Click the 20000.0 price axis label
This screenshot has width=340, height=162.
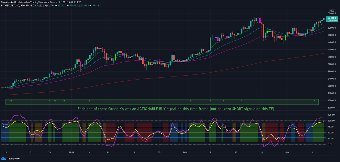(332, 86)
